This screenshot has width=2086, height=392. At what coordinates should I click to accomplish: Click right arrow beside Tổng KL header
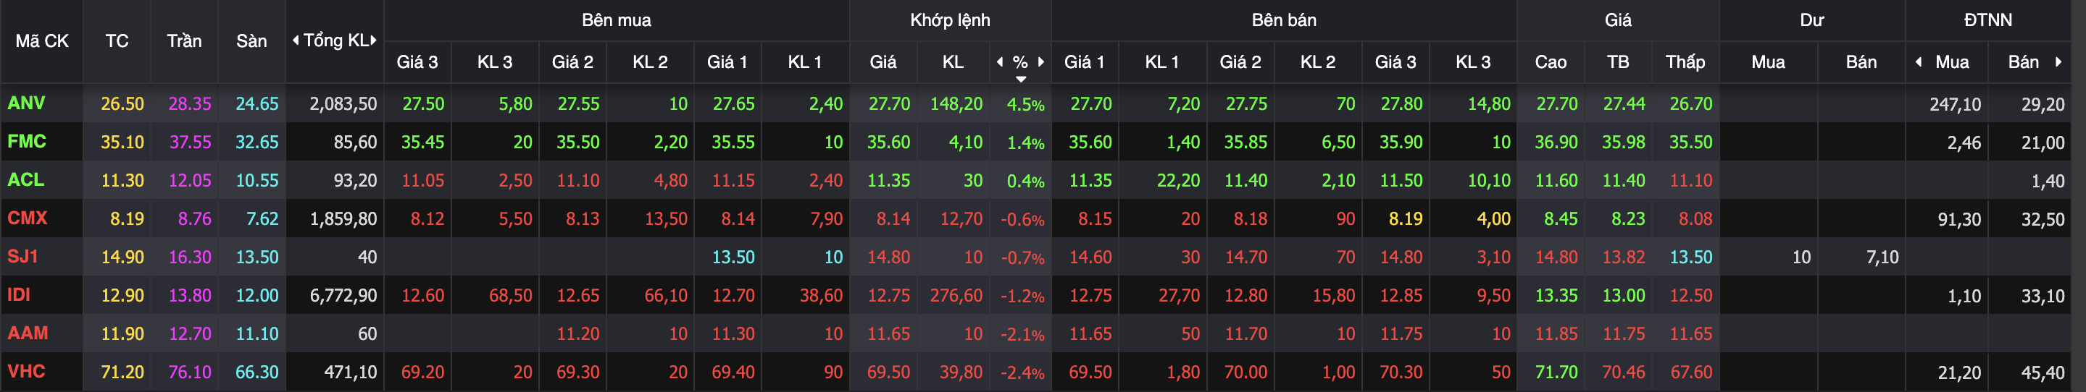point(373,41)
